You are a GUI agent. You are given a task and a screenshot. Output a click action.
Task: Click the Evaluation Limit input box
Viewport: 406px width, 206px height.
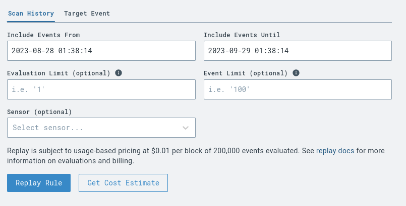101,89
